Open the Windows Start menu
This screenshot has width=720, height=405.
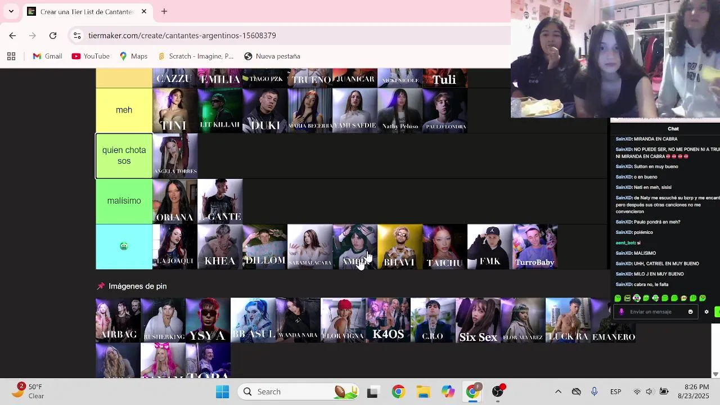coord(222,391)
